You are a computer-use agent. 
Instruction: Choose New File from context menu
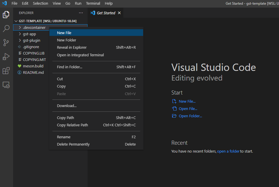click(x=64, y=33)
